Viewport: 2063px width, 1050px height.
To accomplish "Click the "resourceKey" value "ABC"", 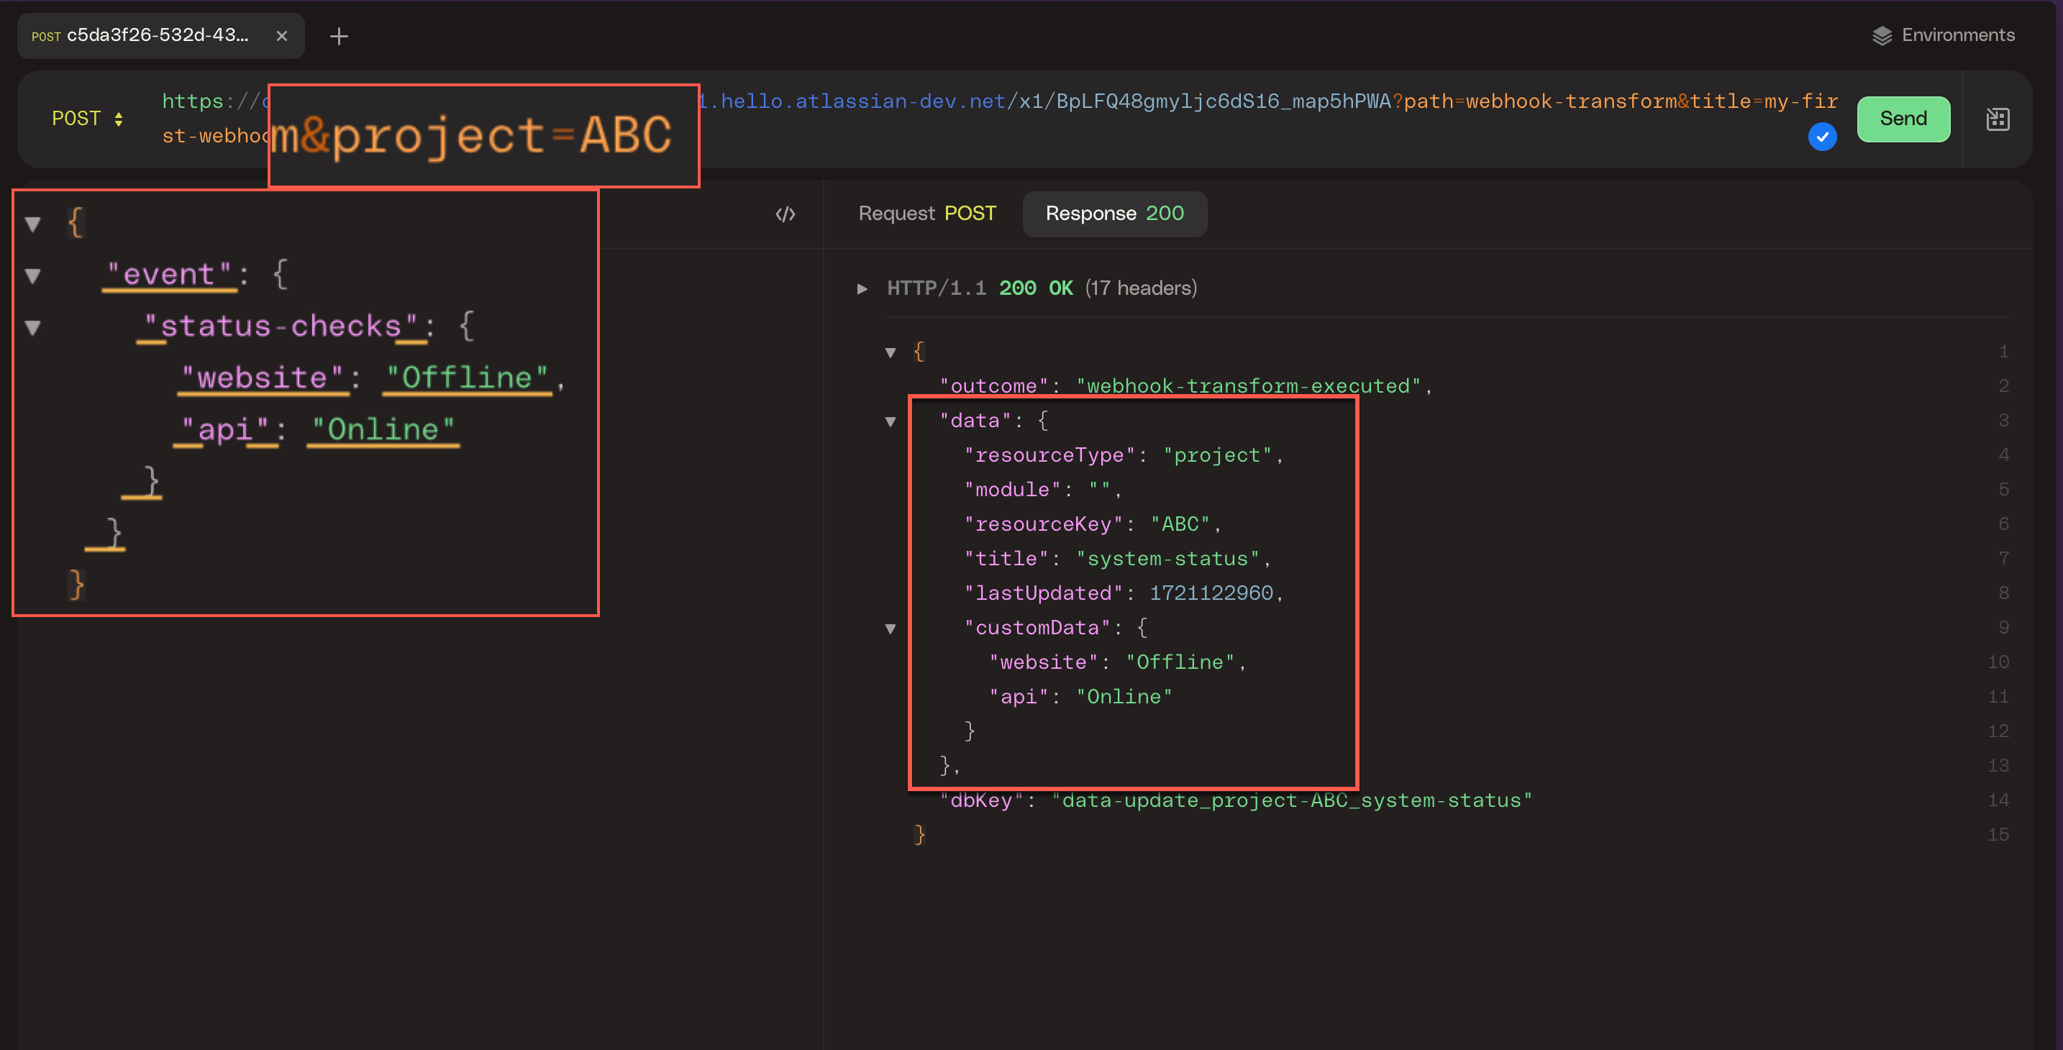I will pyautogui.click(x=1179, y=524).
